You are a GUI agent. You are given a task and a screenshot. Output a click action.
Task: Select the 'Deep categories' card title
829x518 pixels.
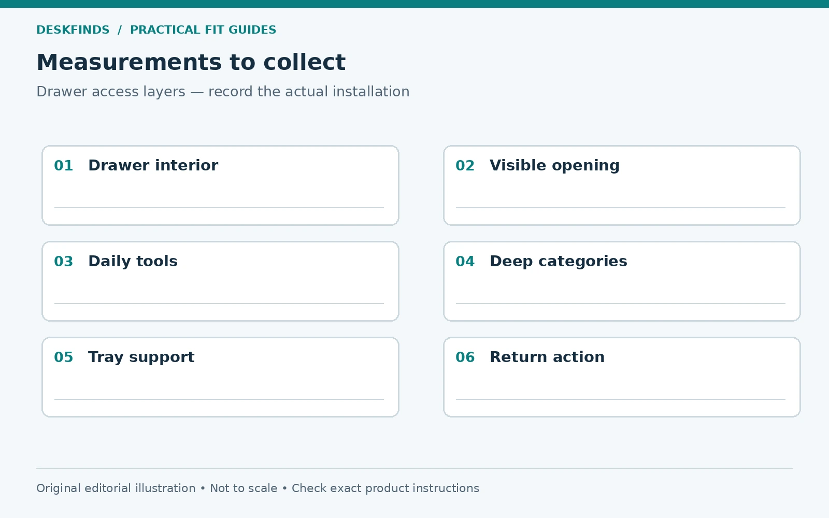pos(558,262)
